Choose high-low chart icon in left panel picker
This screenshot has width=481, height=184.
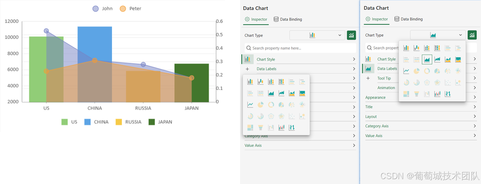click(x=292, y=128)
